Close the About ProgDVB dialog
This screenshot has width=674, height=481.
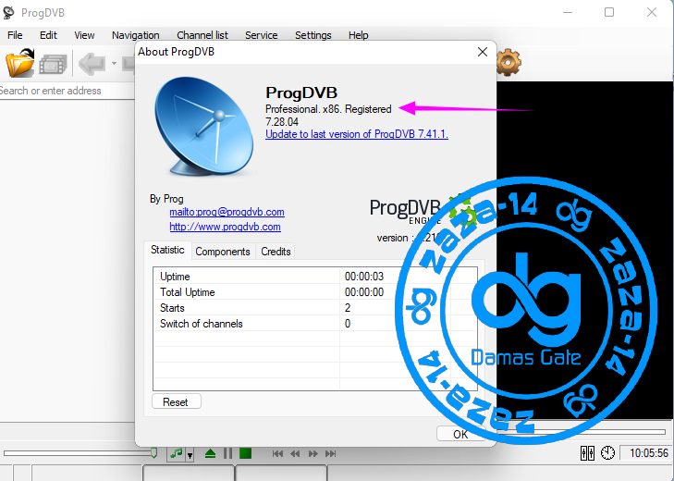tap(483, 52)
